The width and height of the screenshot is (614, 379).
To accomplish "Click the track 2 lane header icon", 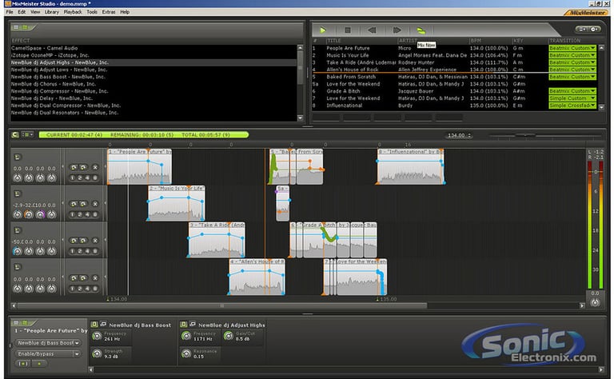I will [x=18, y=193].
